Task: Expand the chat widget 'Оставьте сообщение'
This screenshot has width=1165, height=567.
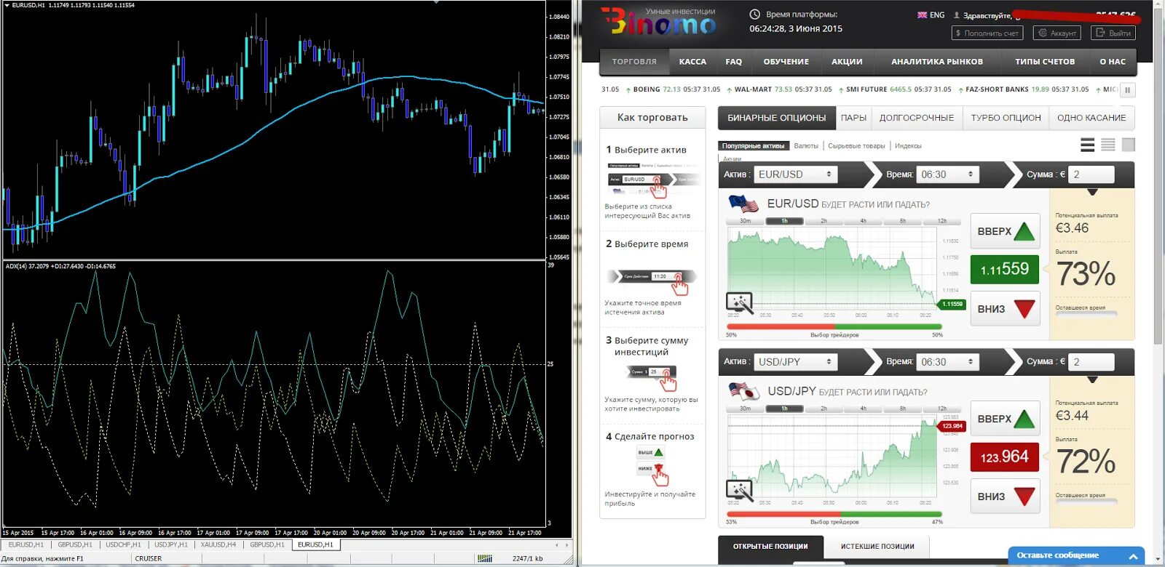Action: coord(1076,555)
